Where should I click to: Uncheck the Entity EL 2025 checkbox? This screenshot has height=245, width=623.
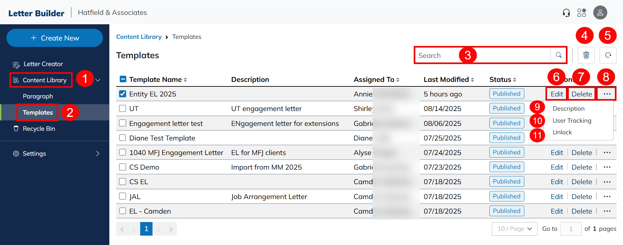click(123, 94)
